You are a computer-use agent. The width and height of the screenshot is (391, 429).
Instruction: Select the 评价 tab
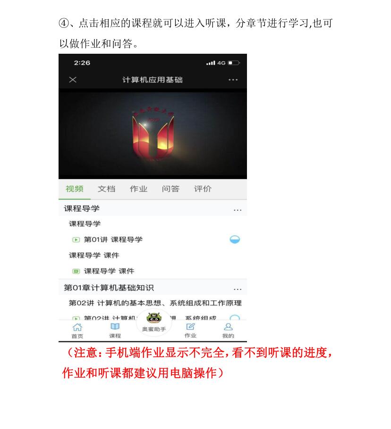click(x=203, y=189)
